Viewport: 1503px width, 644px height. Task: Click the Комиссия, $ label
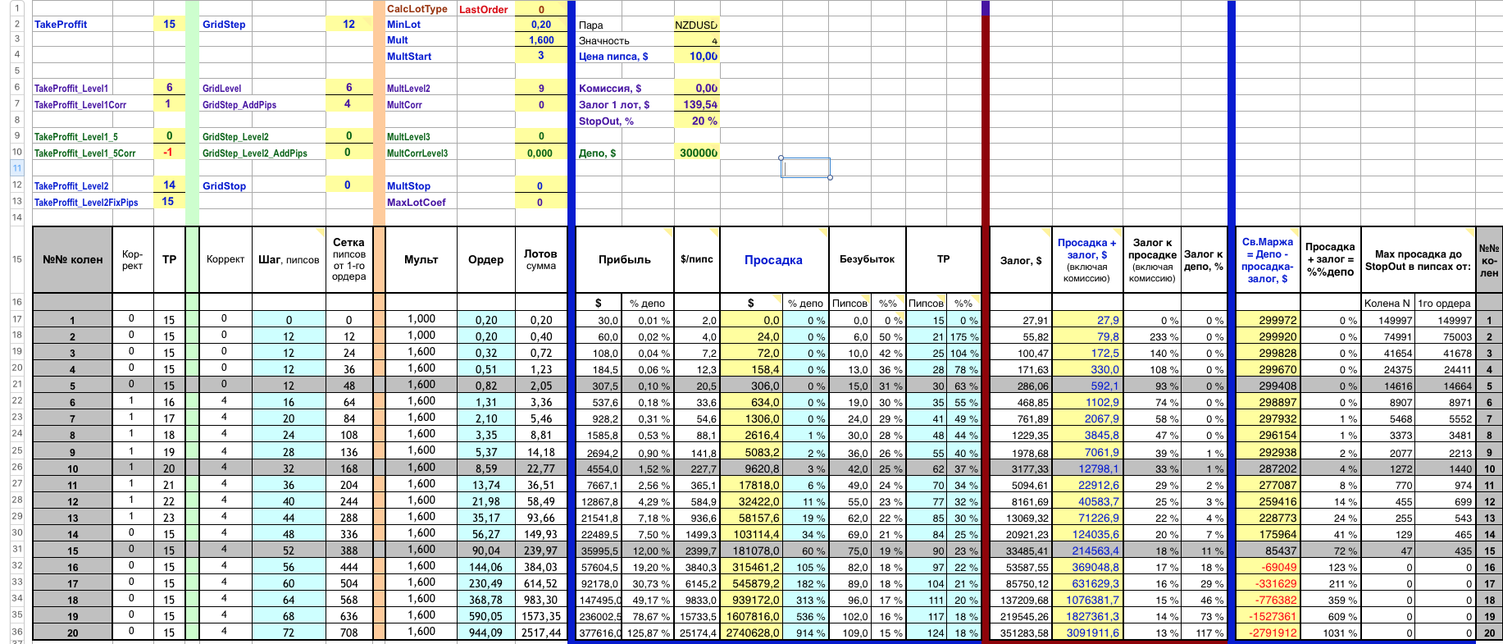point(610,89)
